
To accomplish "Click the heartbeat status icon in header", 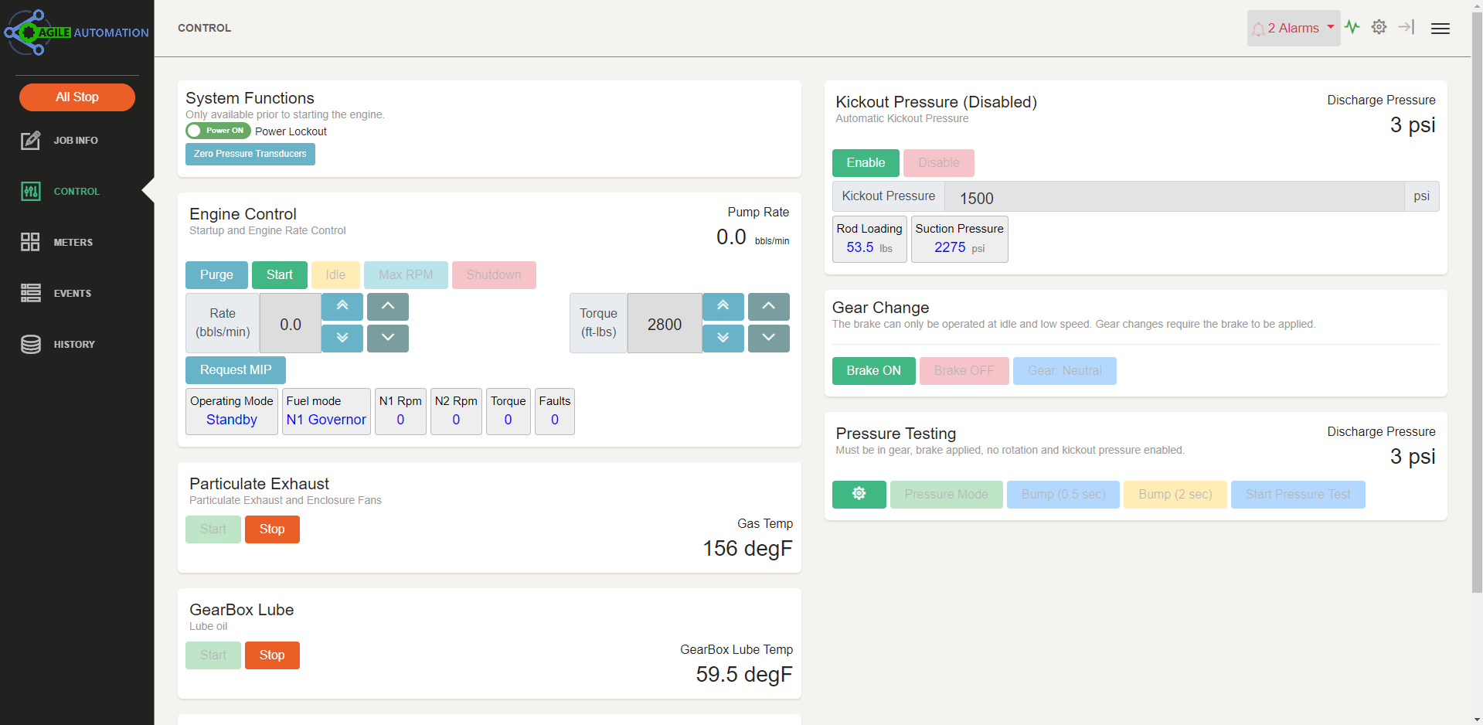I will 1352,27.
